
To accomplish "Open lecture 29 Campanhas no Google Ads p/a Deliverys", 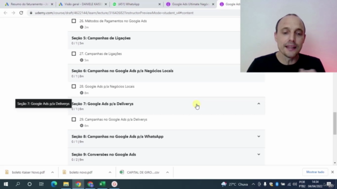I will (x=113, y=120).
